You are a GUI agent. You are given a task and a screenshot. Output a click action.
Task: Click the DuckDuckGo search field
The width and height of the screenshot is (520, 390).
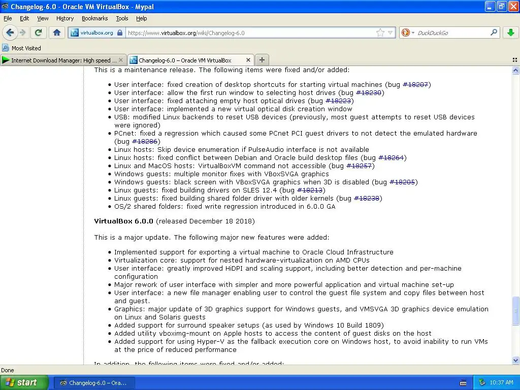tap(452, 33)
